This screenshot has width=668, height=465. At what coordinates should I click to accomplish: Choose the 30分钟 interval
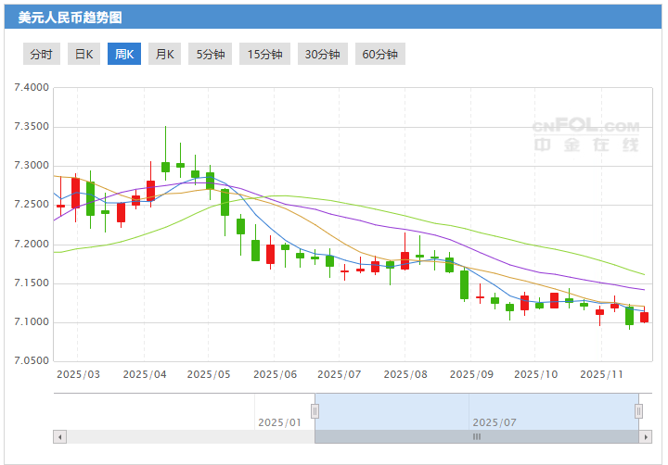[322, 54]
